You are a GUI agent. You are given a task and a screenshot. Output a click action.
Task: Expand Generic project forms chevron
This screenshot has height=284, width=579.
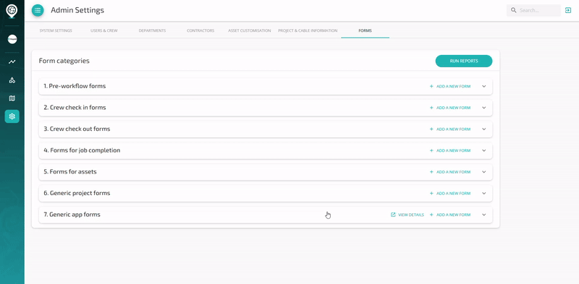[484, 193]
